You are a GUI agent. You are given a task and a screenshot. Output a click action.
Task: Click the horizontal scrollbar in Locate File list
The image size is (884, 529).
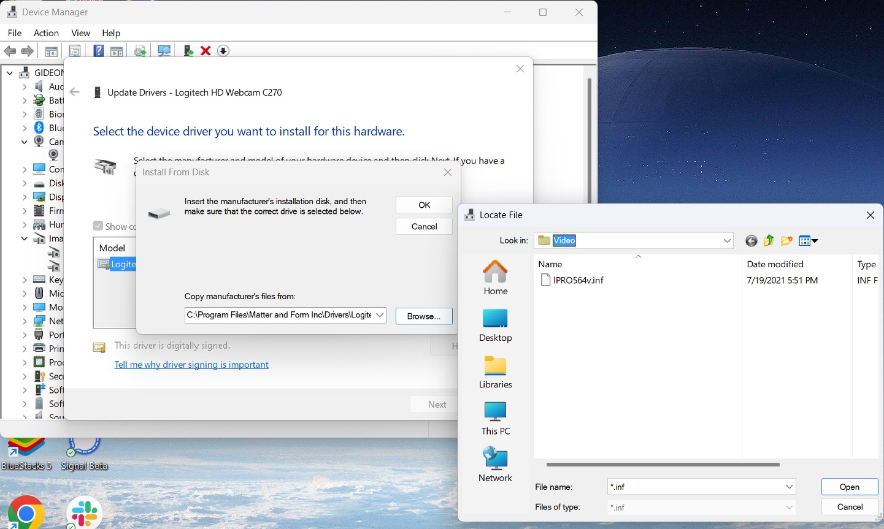coord(663,465)
